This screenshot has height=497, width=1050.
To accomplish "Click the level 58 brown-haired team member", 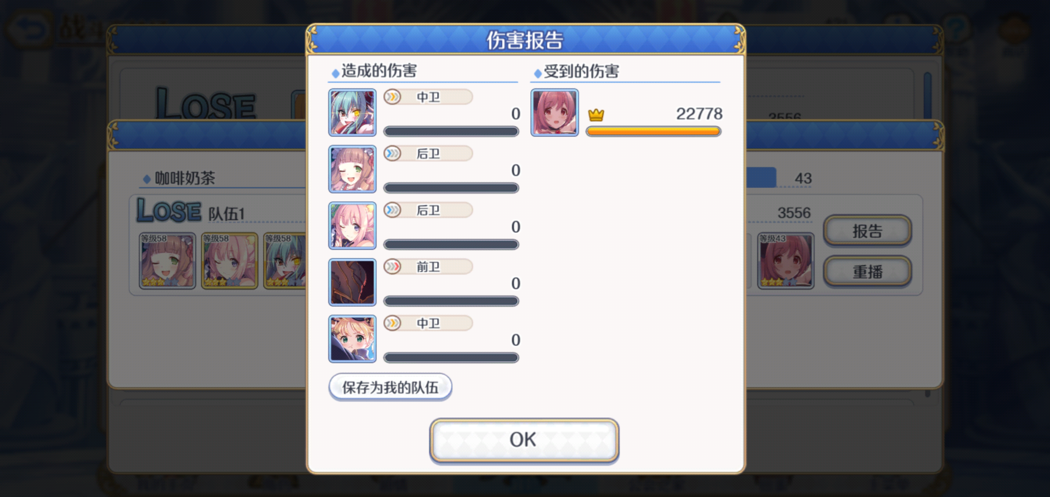I will coord(167,261).
